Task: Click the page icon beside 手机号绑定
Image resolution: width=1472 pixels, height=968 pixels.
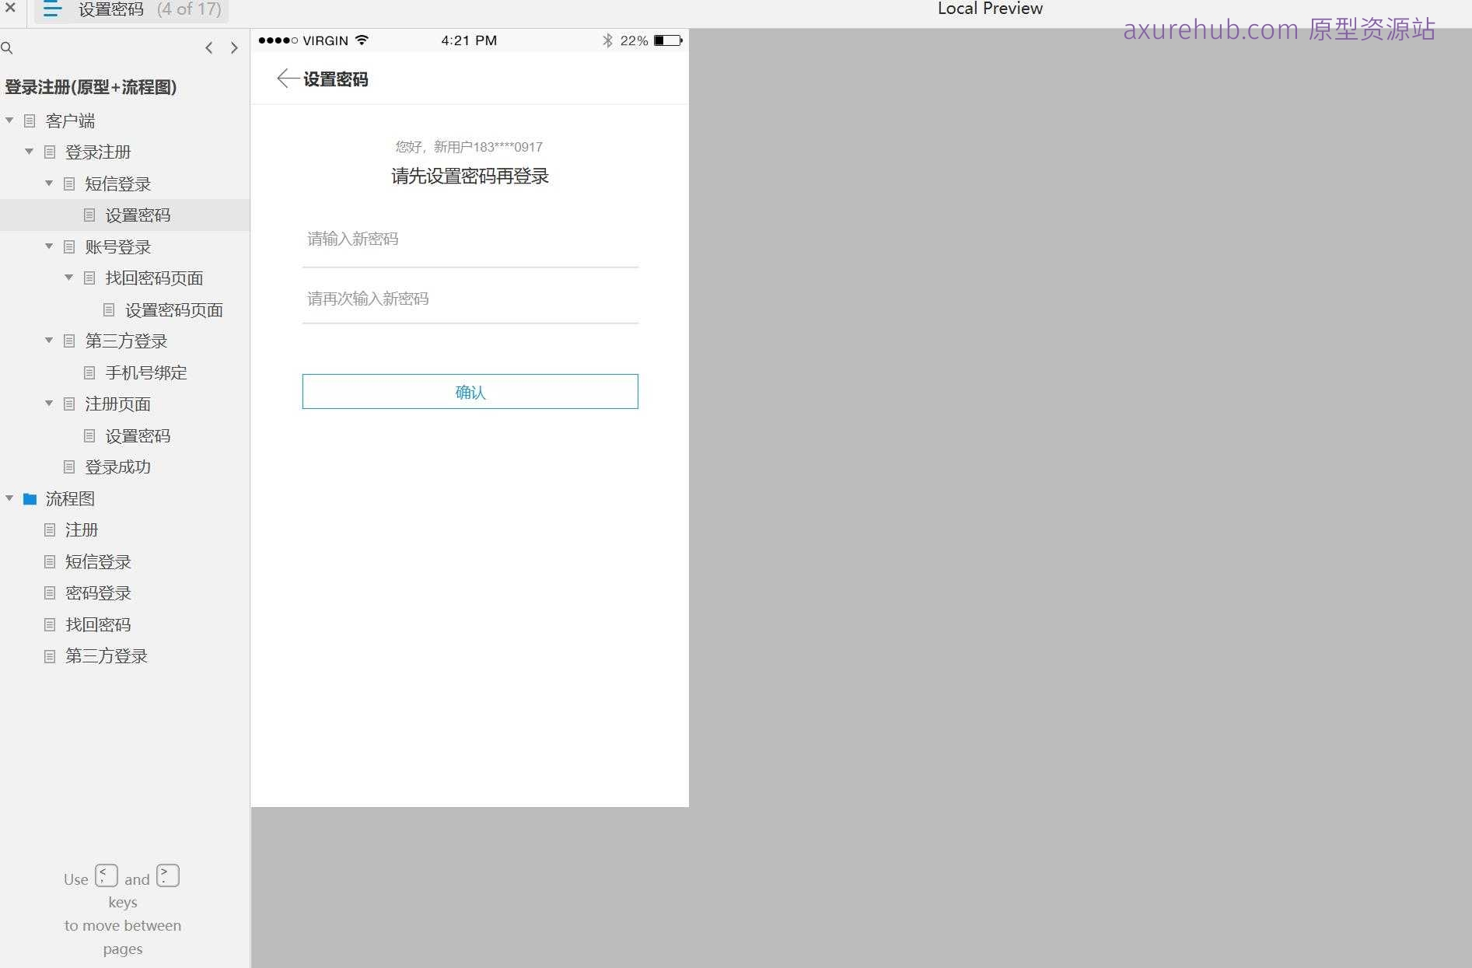Action: click(89, 372)
